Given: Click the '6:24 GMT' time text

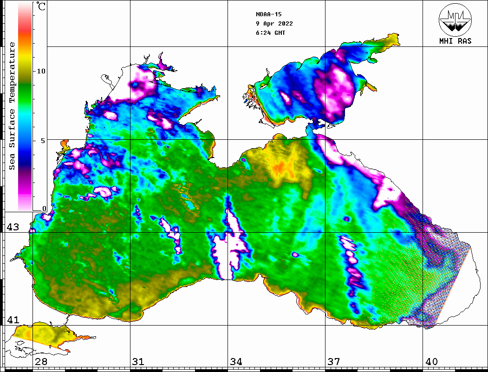Looking at the screenshot, I should [x=270, y=33].
